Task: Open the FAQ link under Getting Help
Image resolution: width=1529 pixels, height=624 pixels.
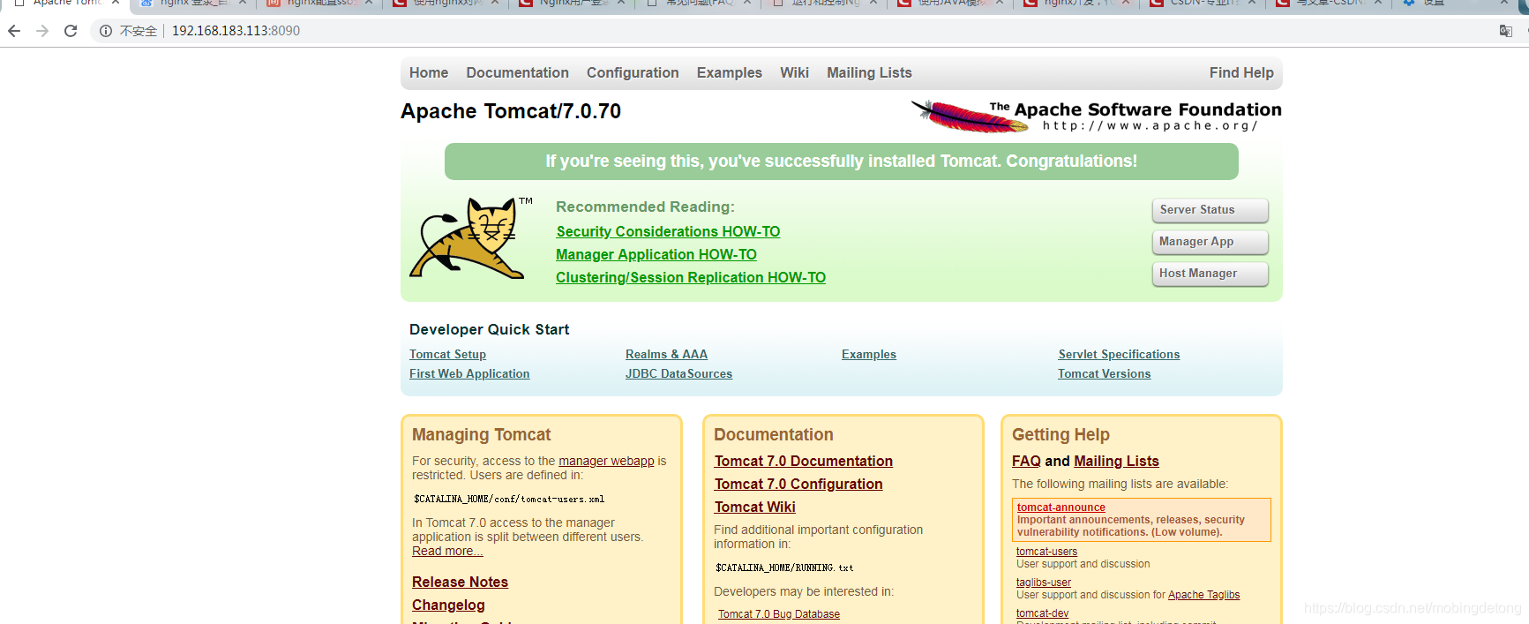Action: click(x=1026, y=461)
